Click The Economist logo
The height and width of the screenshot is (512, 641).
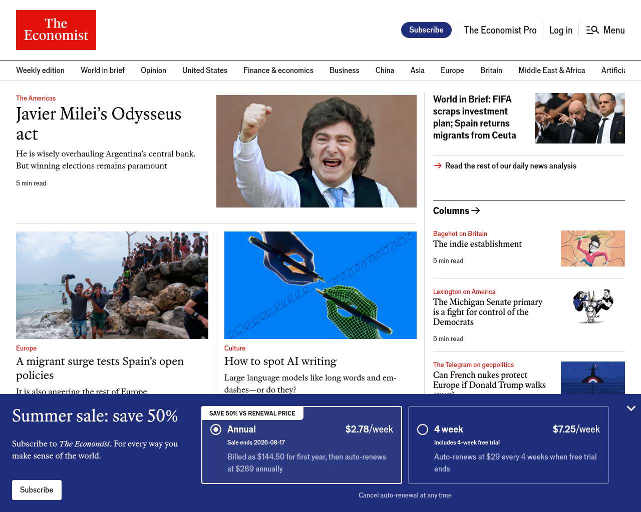click(56, 30)
